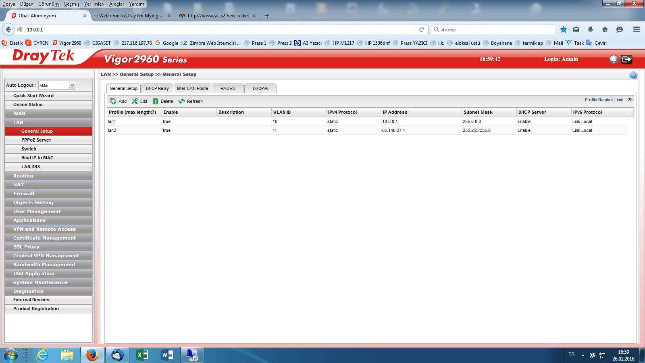
Task: Open the help question mark icon
Action: coord(633,75)
